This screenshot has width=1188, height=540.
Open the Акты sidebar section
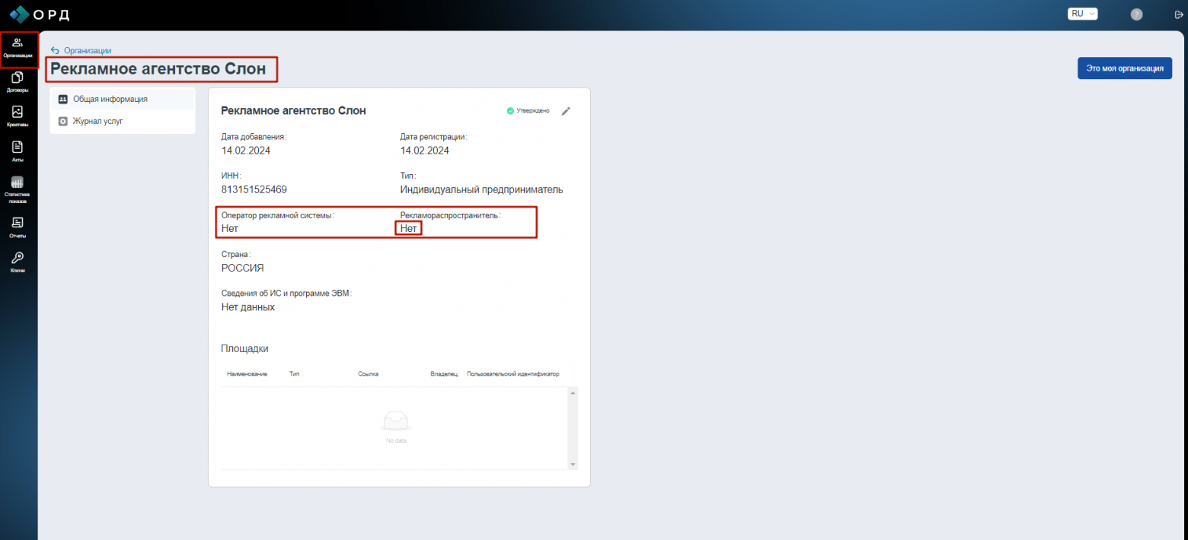click(18, 152)
